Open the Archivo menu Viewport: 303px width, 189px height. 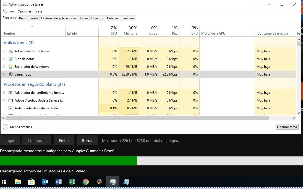(x=8, y=11)
